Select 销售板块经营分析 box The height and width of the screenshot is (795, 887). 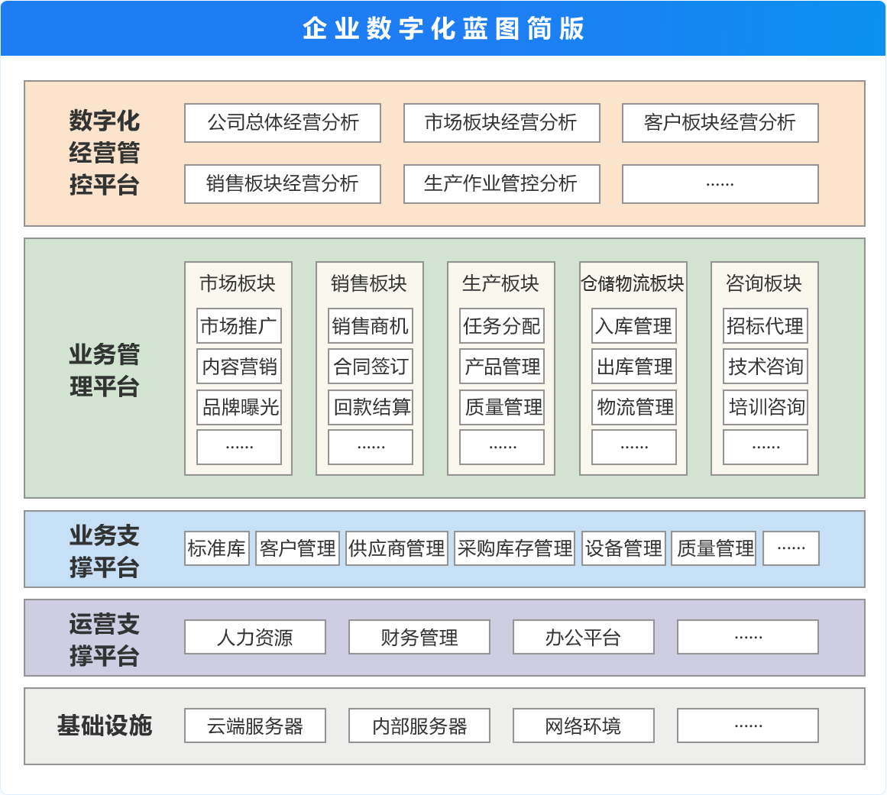click(283, 184)
